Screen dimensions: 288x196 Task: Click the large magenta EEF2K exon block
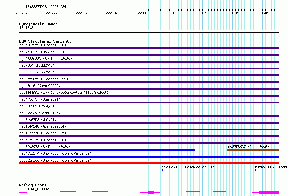click(269, 193)
